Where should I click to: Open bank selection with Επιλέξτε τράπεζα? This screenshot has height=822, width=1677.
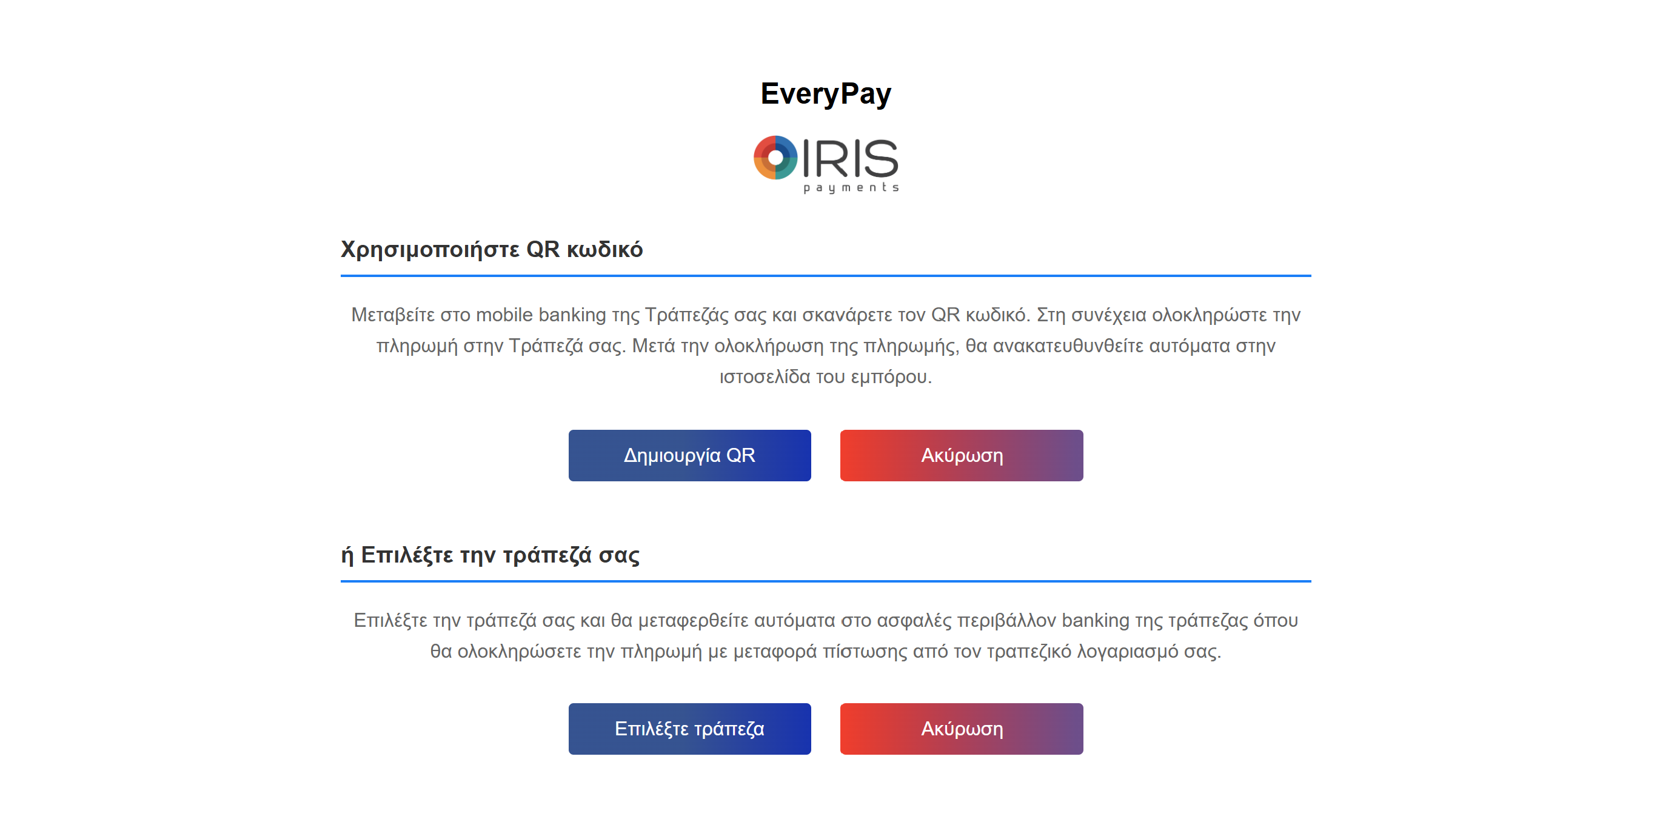[689, 728]
